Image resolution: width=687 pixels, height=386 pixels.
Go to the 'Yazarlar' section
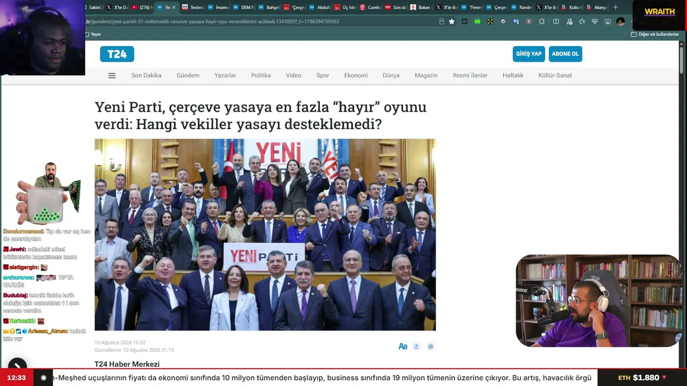tap(225, 76)
